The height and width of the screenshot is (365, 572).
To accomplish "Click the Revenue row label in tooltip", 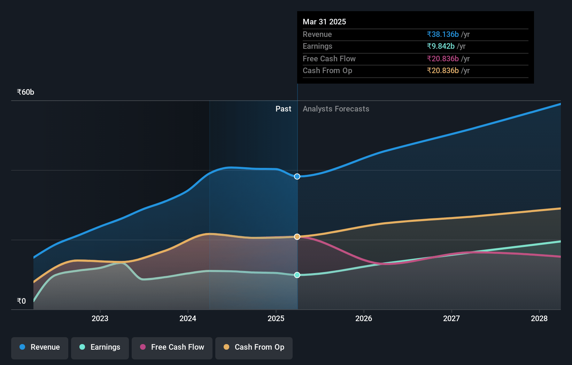I will [317, 34].
